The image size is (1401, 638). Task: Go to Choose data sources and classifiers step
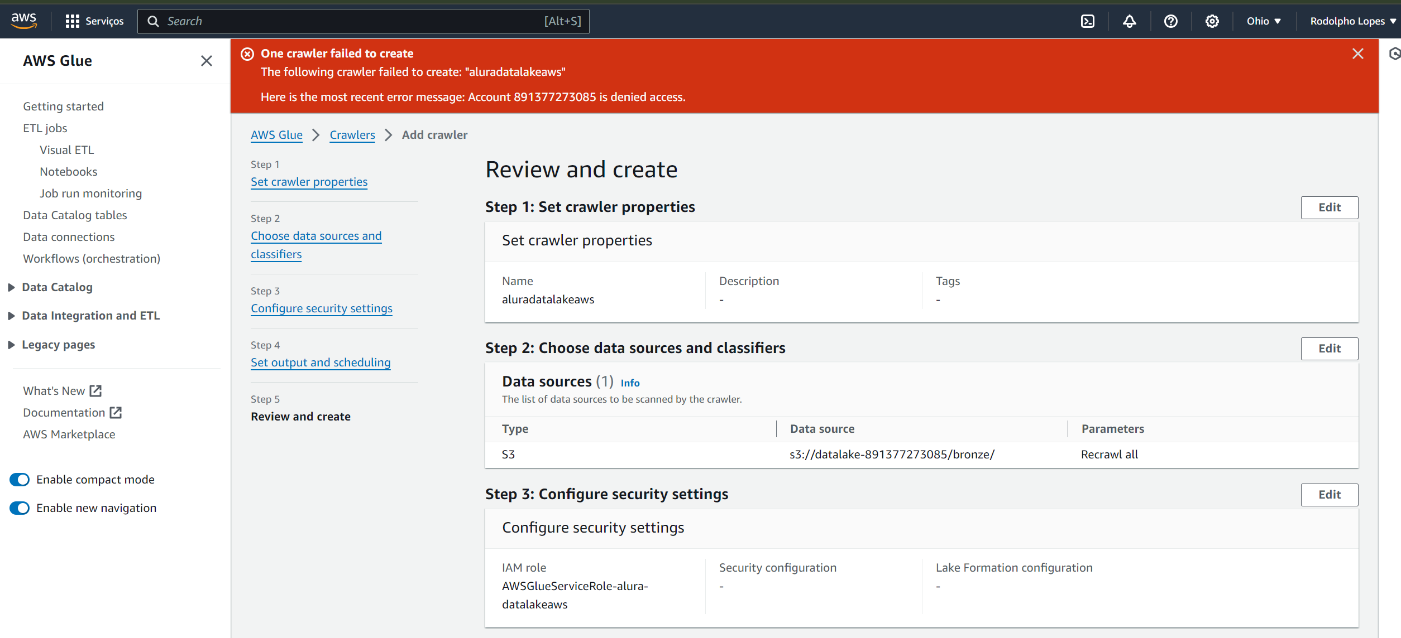[316, 245]
